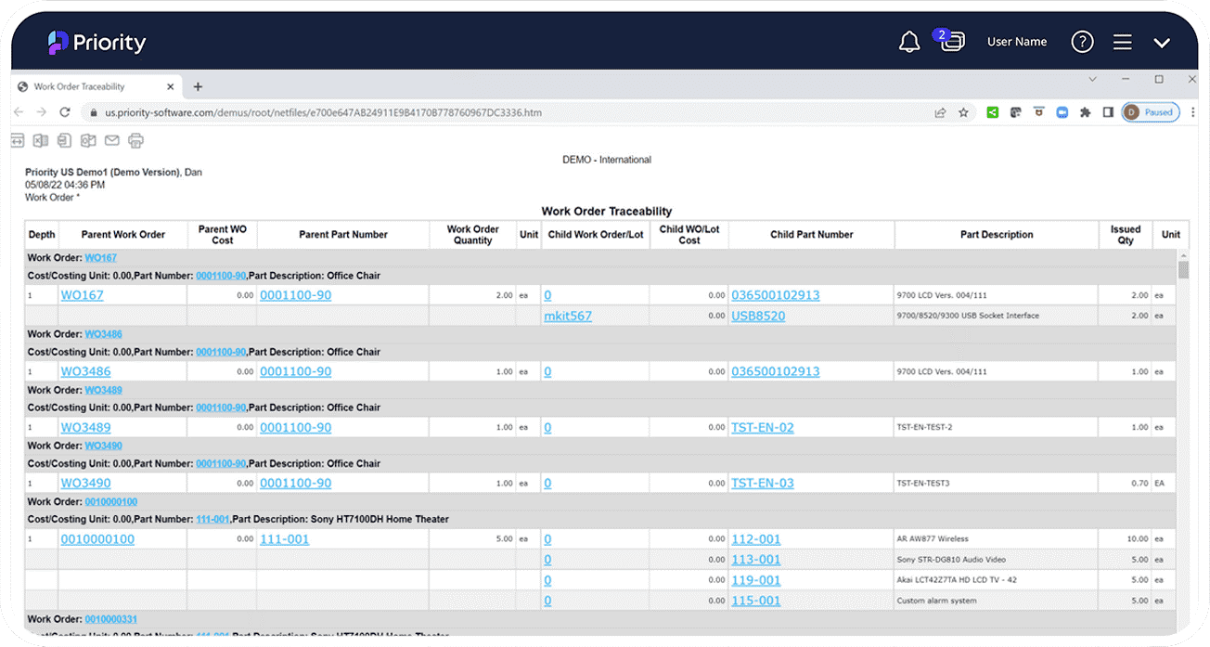Open the Help question mark icon
Screen dimensions: 1210x647
(1082, 41)
